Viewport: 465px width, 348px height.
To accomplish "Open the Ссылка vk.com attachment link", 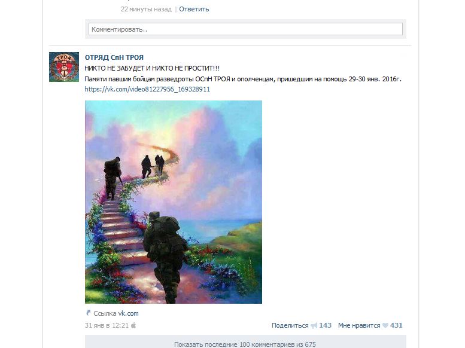I will point(116,313).
